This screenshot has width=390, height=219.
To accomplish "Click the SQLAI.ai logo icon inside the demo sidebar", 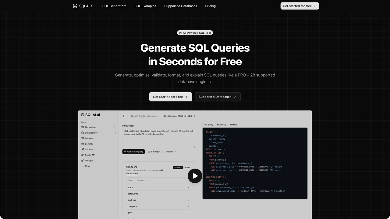I will pyautogui.click(x=83, y=115).
